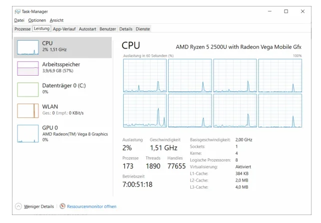Switch to the Details tab
Viewport: 321px width, 223px height.
126,29
